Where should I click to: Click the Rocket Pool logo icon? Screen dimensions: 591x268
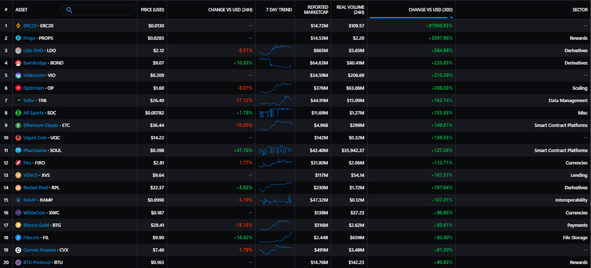coord(18,188)
